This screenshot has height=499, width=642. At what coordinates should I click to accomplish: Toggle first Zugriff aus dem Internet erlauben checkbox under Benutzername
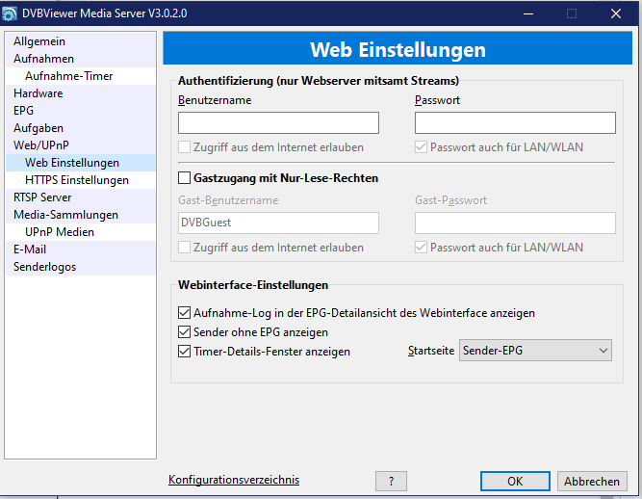point(184,147)
